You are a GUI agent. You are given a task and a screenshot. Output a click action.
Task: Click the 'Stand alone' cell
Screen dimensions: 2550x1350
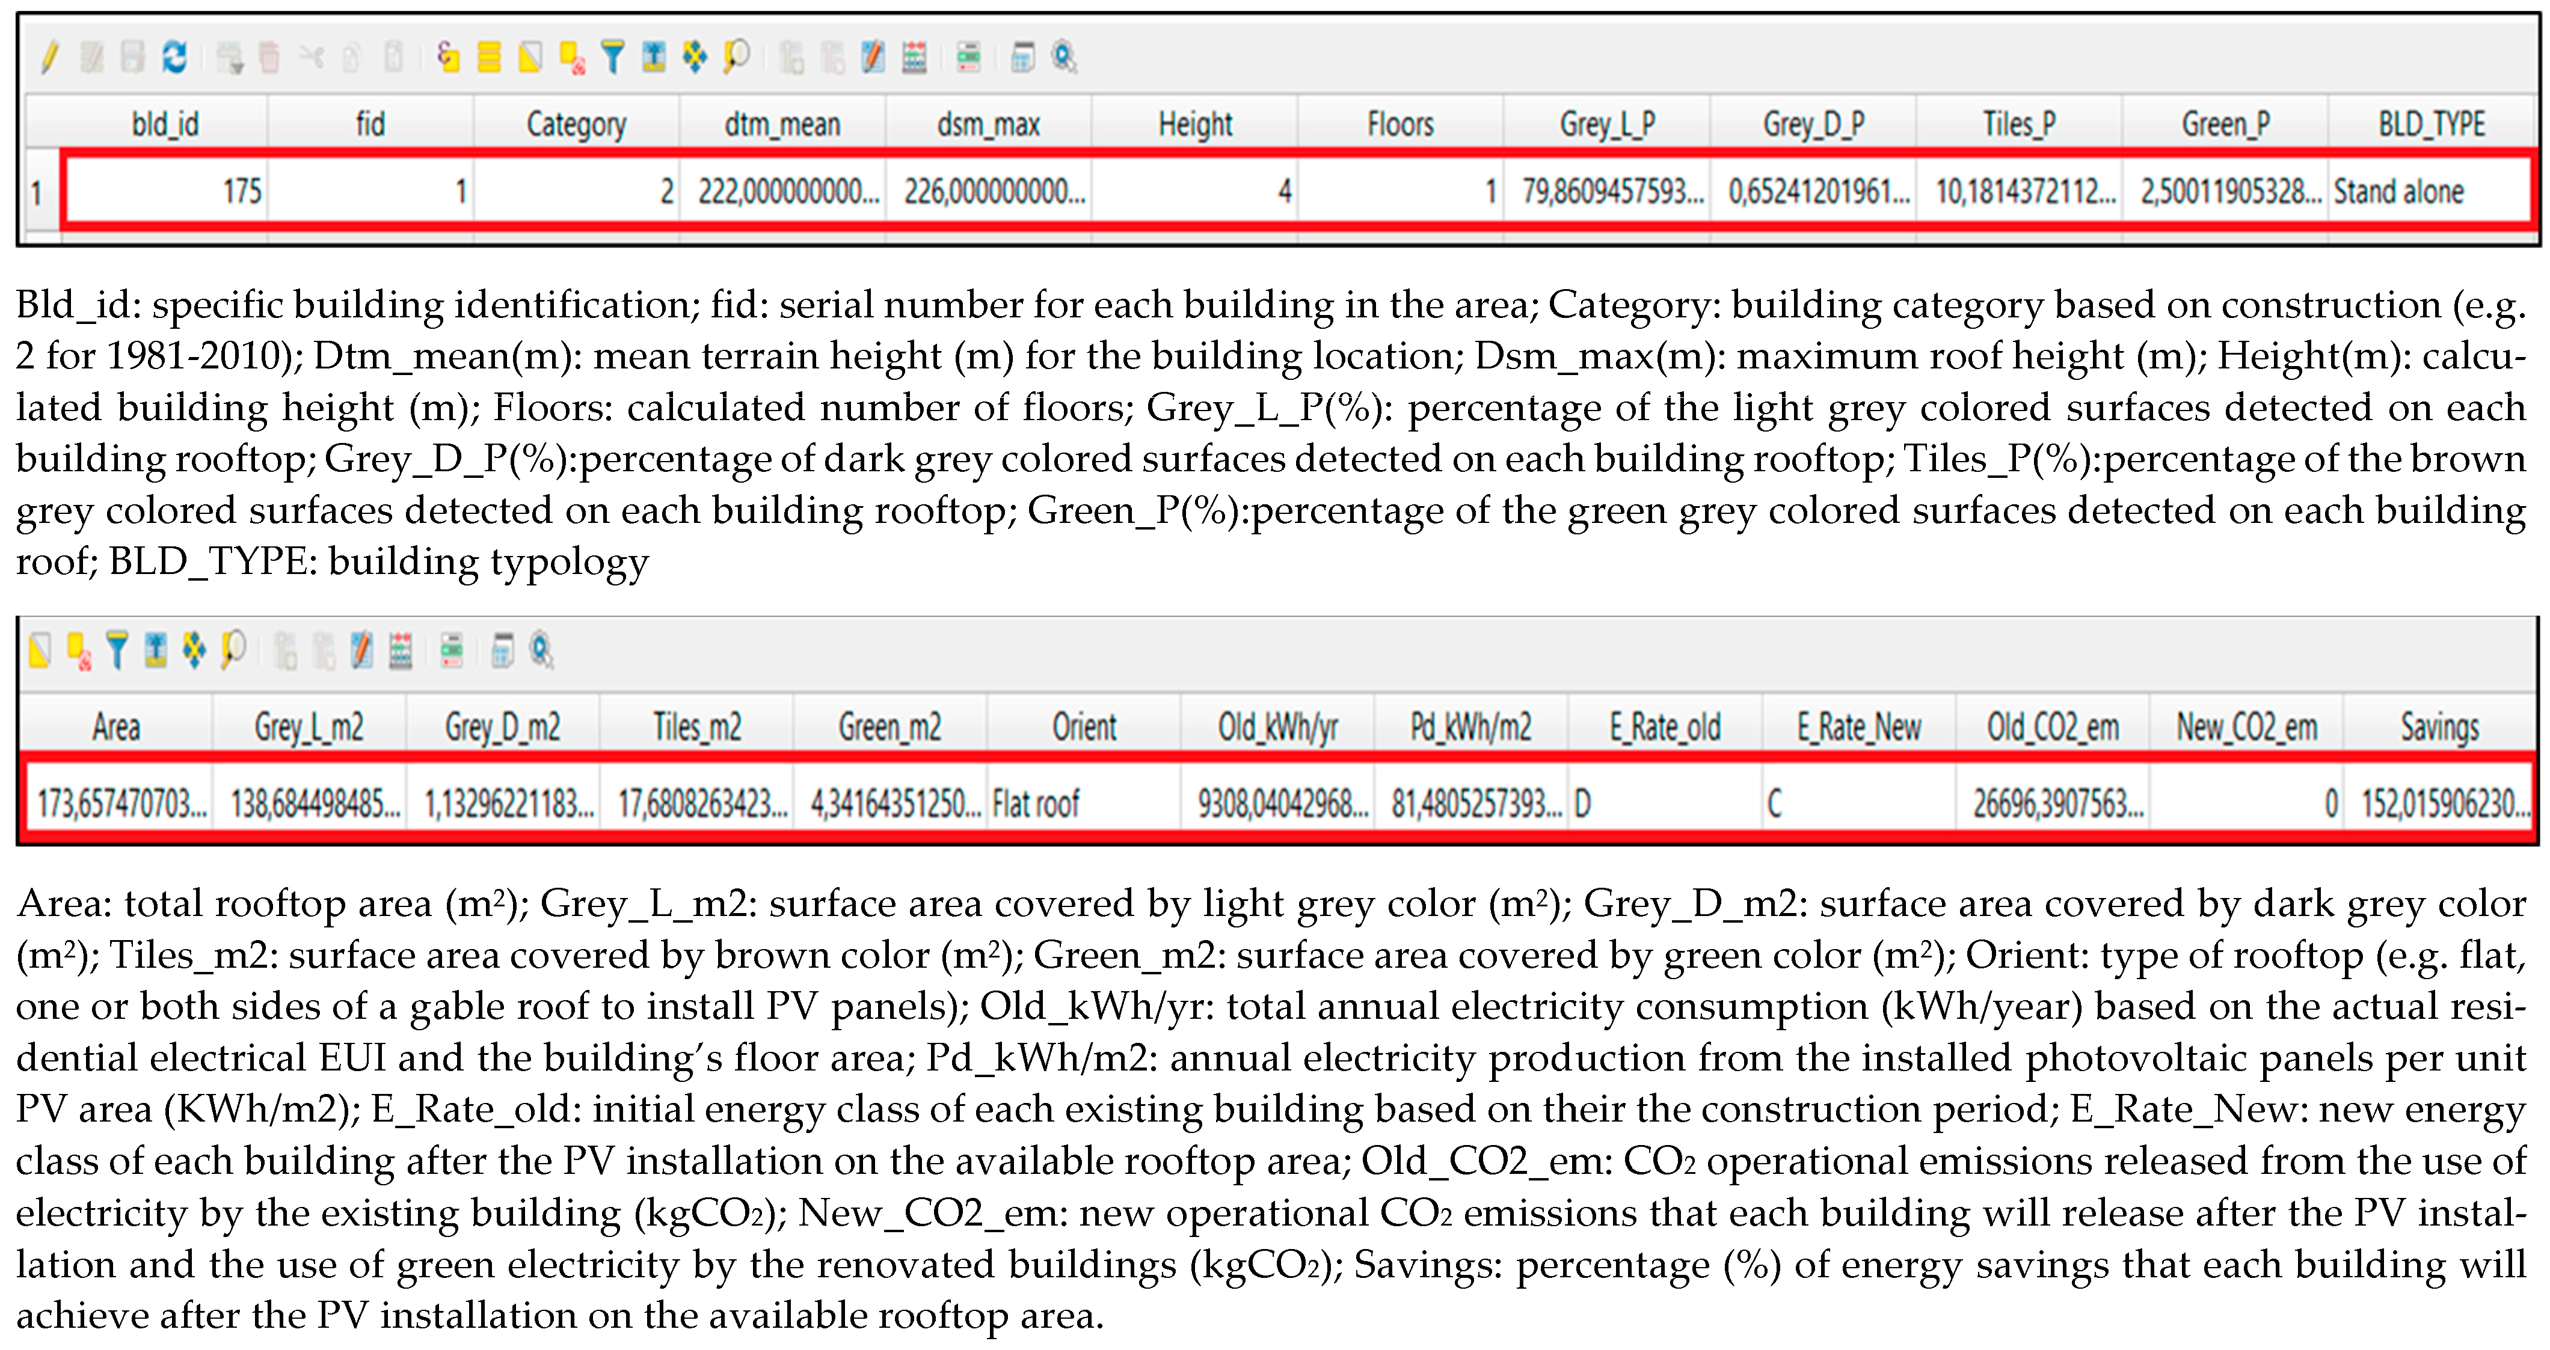pyautogui.click(x=2430, y=191)
